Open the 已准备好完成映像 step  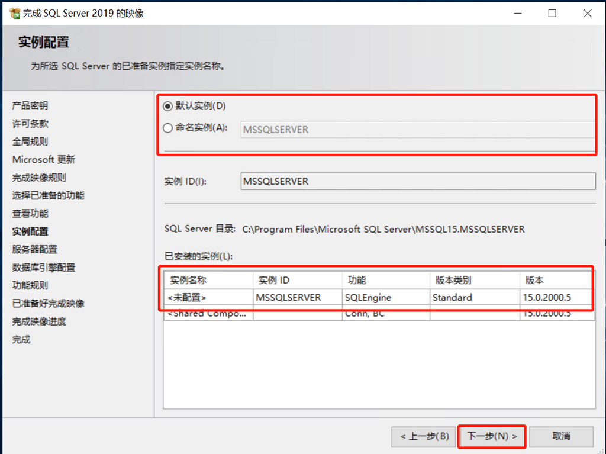48,304
